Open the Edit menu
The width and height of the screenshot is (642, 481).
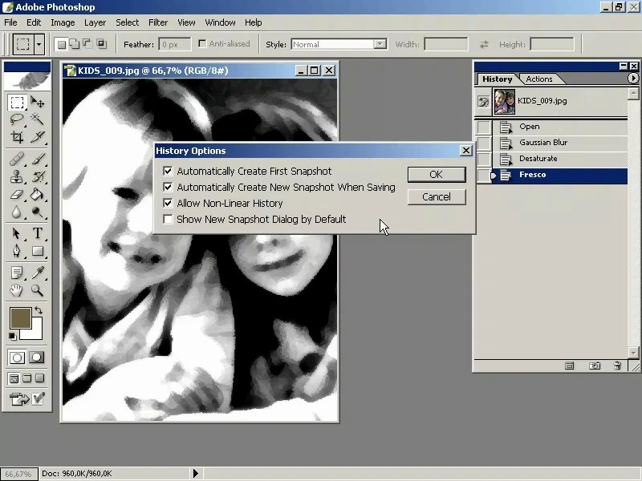[x=34, y=22]
